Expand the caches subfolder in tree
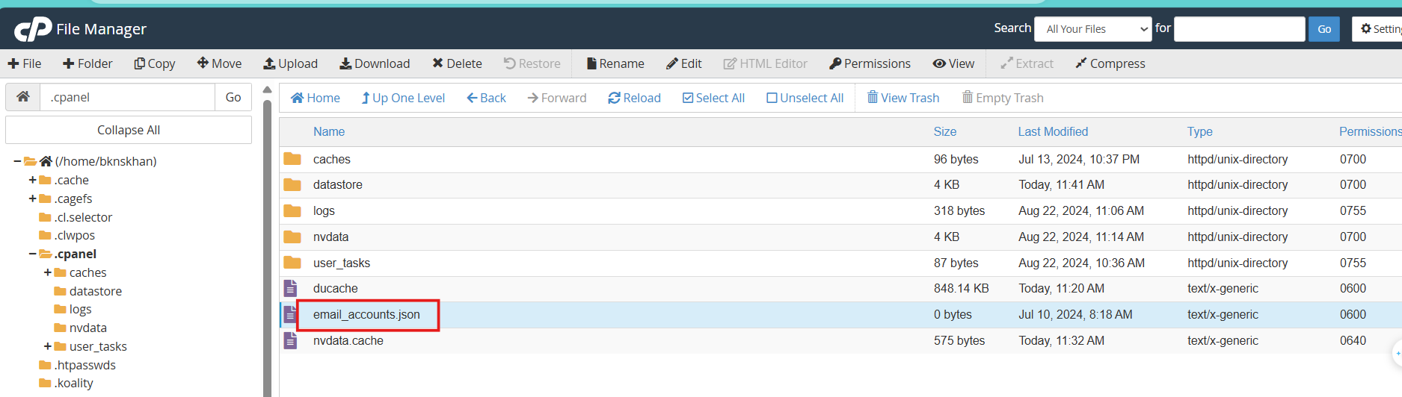 tap(48, 272)
